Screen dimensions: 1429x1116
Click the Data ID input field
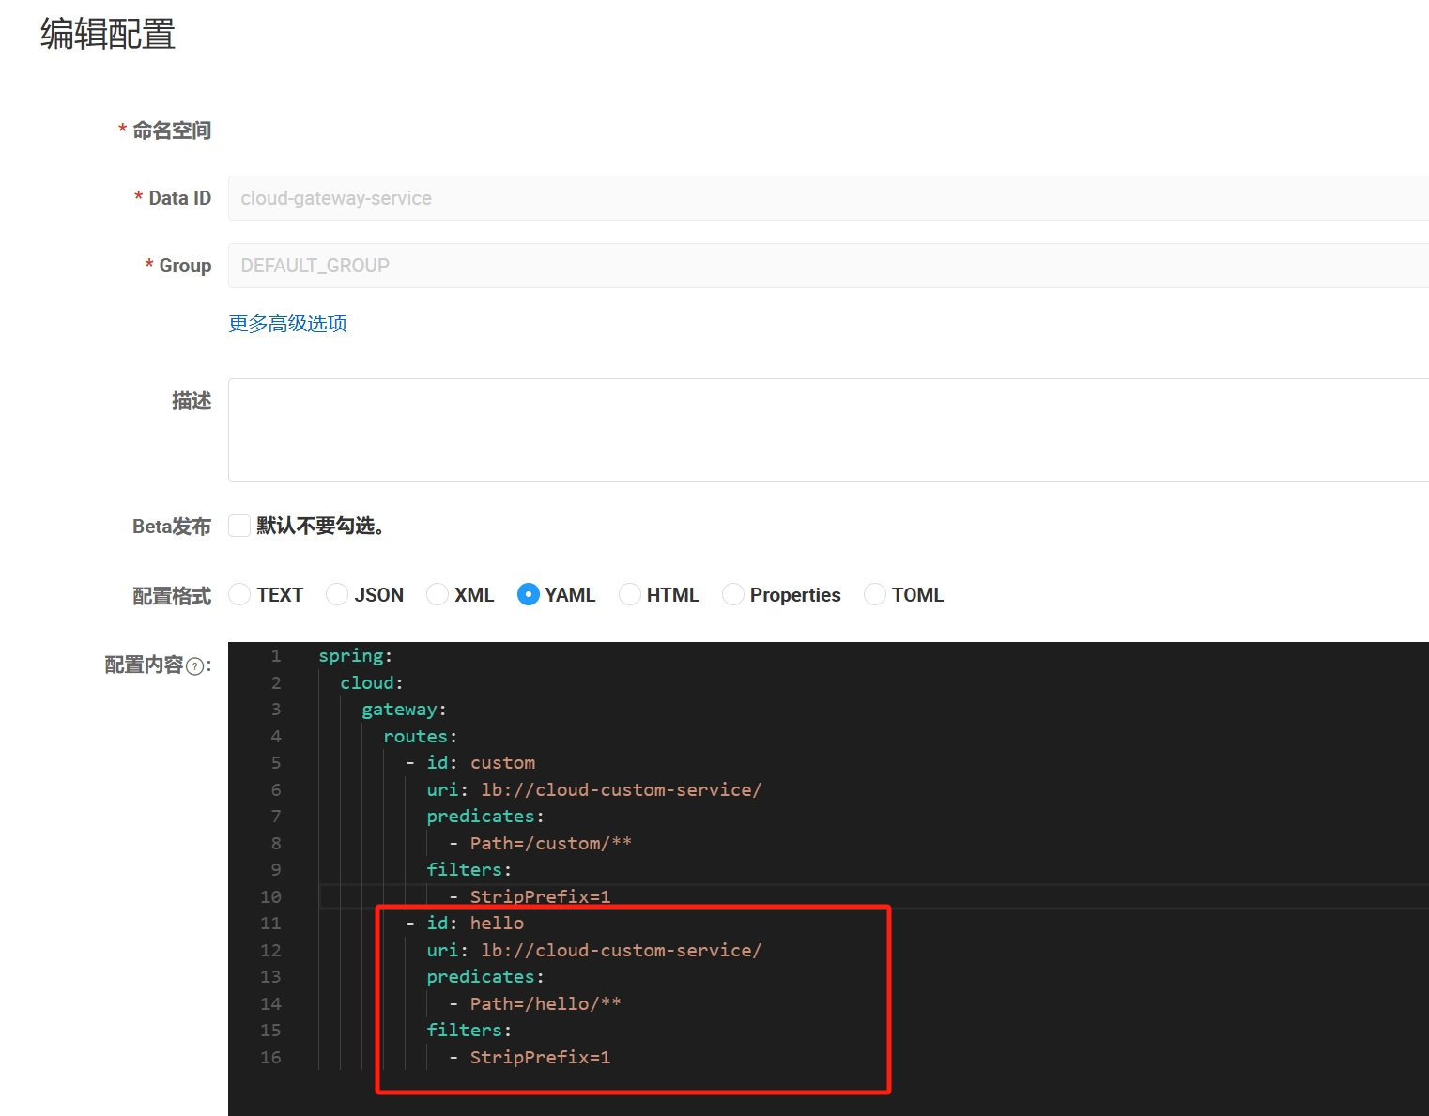[x=826, y=198]
